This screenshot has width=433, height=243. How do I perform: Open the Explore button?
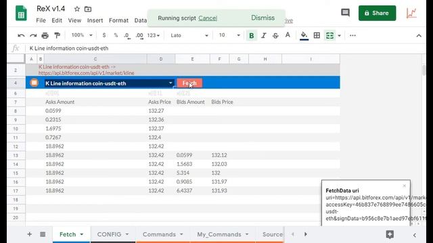pos(390,234)
